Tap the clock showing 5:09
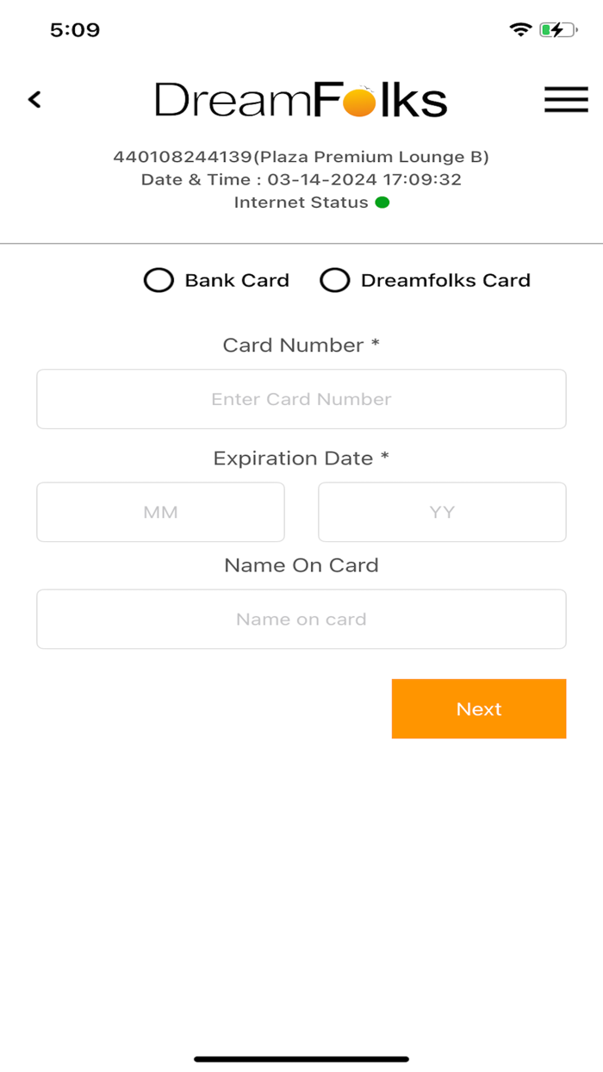Image resolution: width=603 pixels, height=1072 pixels. (x=76, y=28)
